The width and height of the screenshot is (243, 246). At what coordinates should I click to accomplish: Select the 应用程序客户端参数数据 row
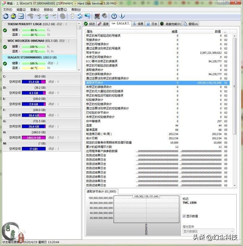tap(158, 151)
